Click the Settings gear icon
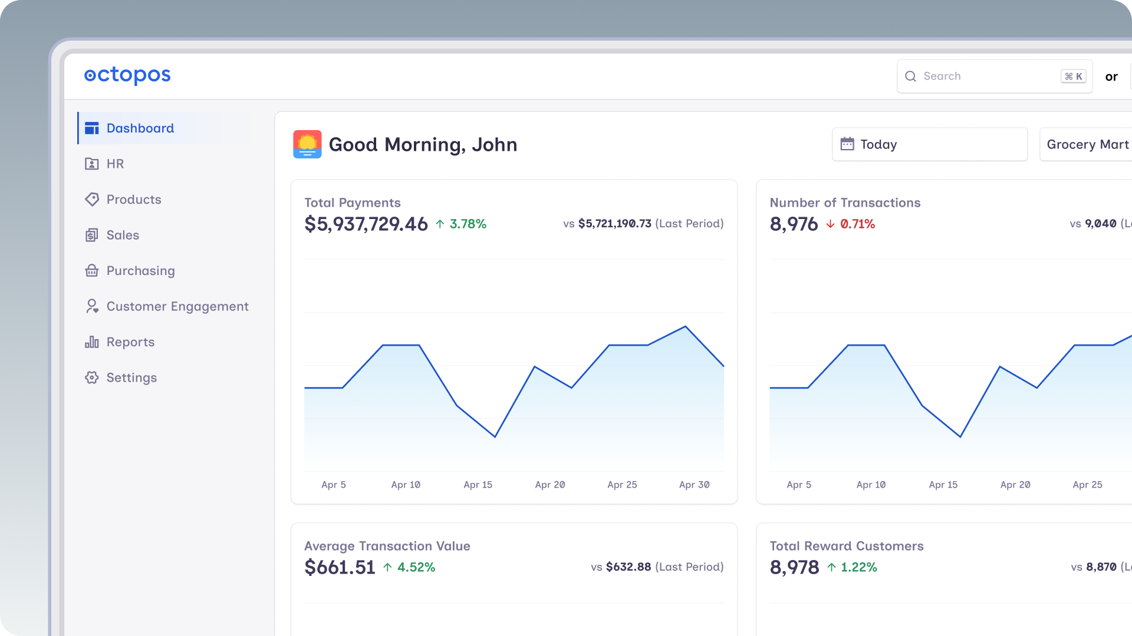The width and height of the screenshot is (1132, 636). pyautogui.click(x=91, y=377)
